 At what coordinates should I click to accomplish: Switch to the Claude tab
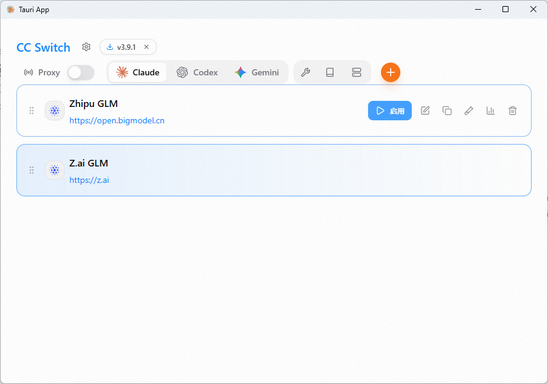[138, 72]
